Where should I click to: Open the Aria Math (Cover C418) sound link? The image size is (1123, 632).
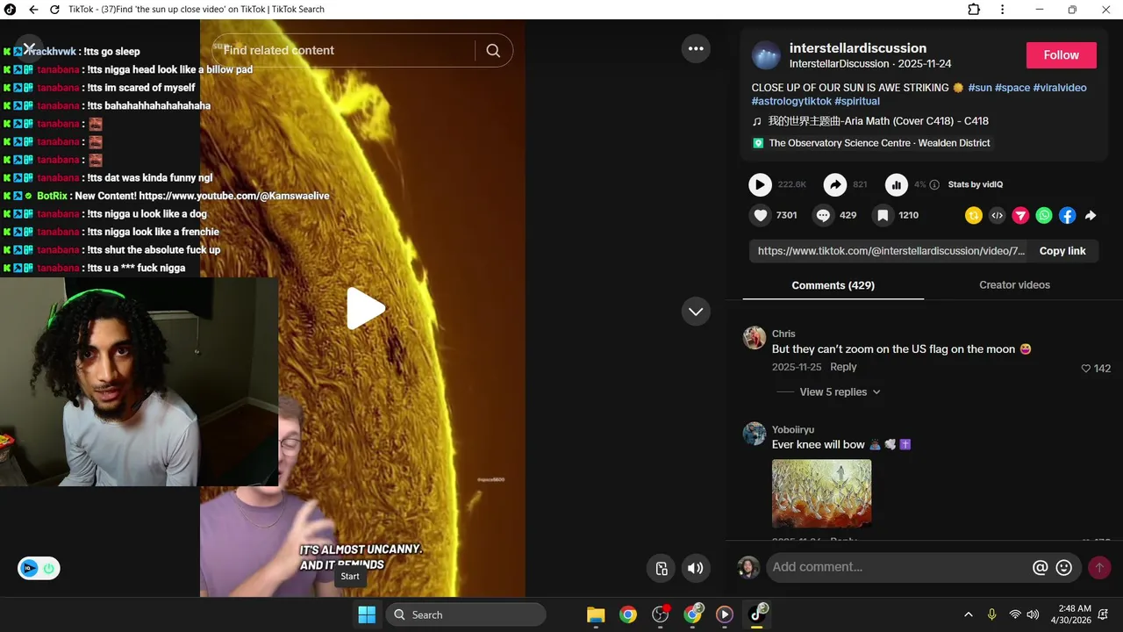[878, 121]
